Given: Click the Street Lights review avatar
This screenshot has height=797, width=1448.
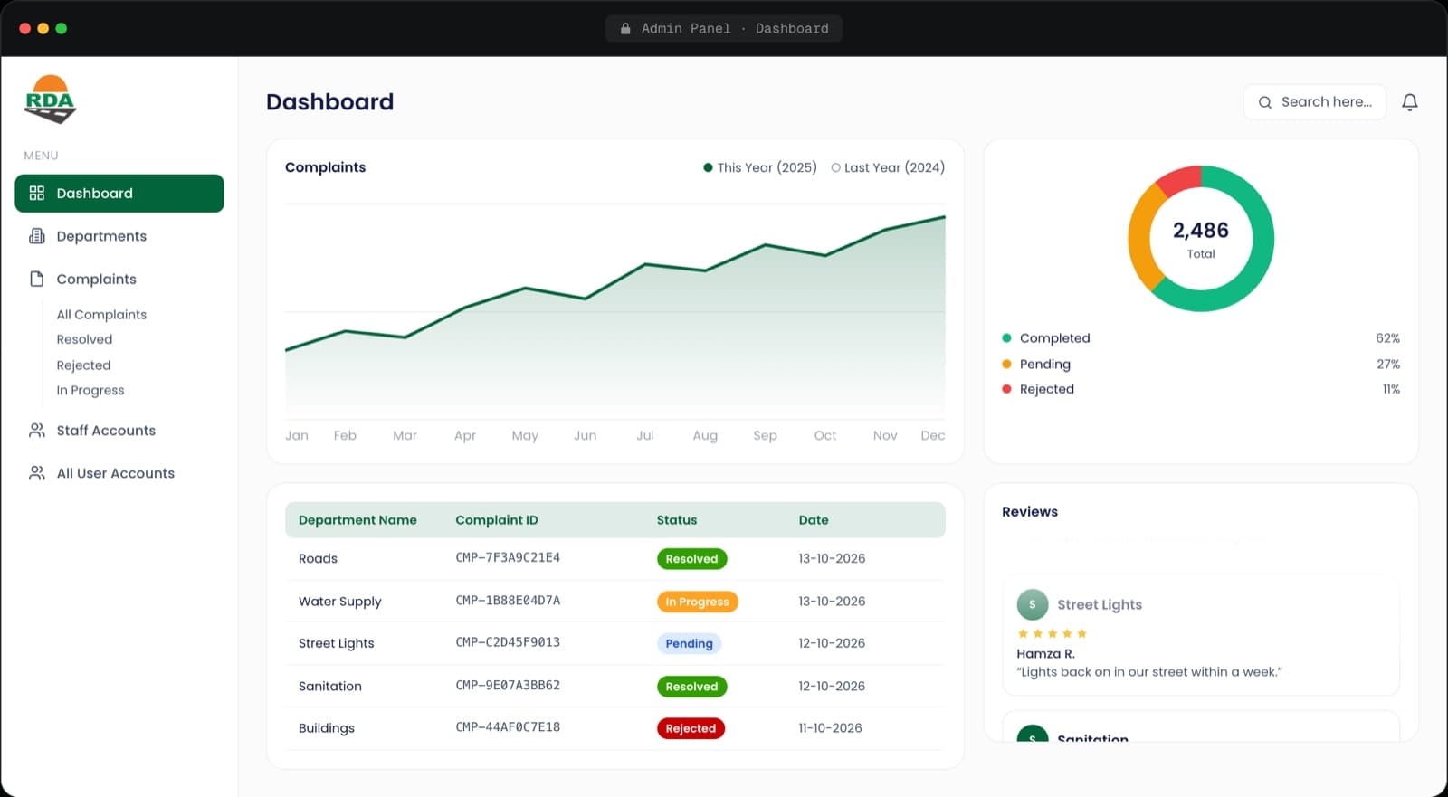Looking at the screenshot, I should 1033,604.
